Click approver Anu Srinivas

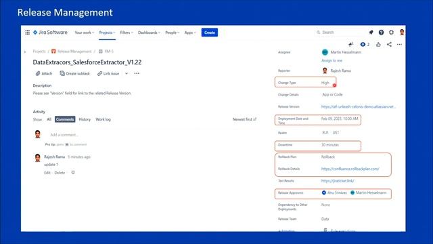coord(334,192)
